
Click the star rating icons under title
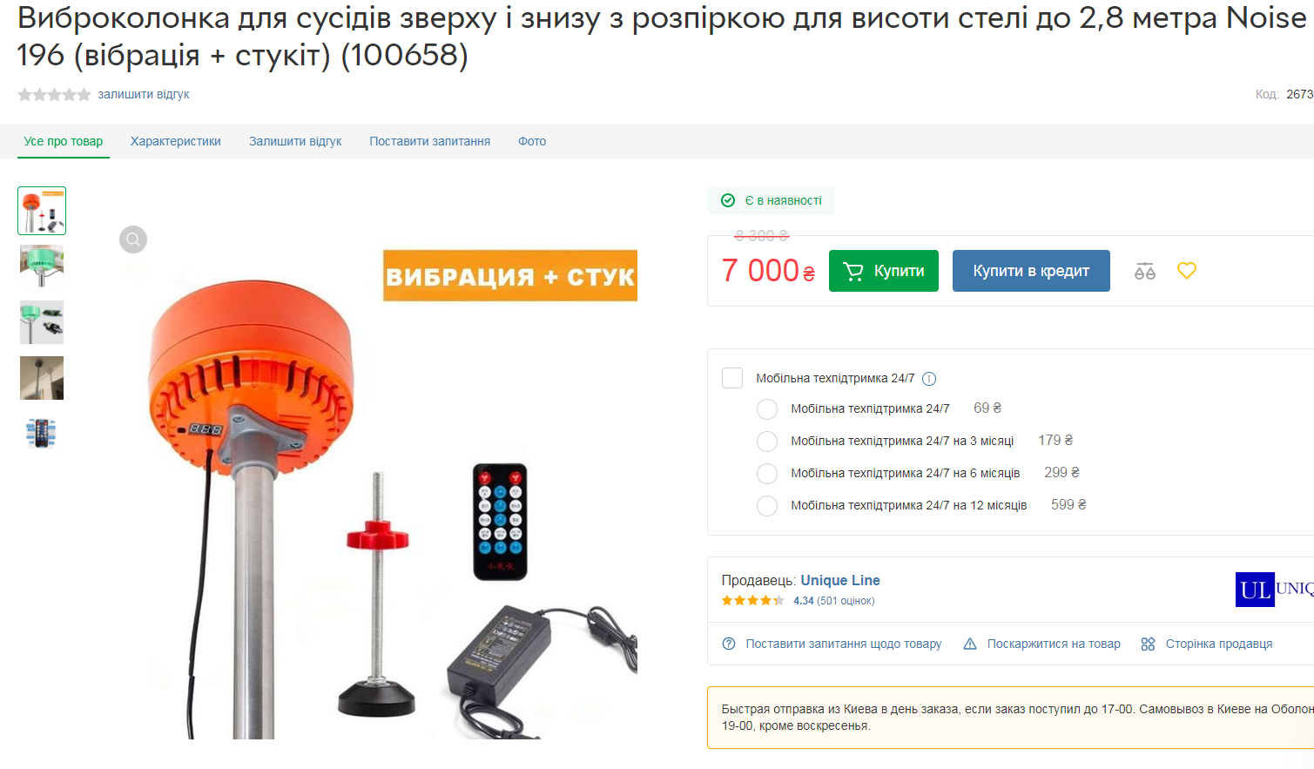(54, 95)
